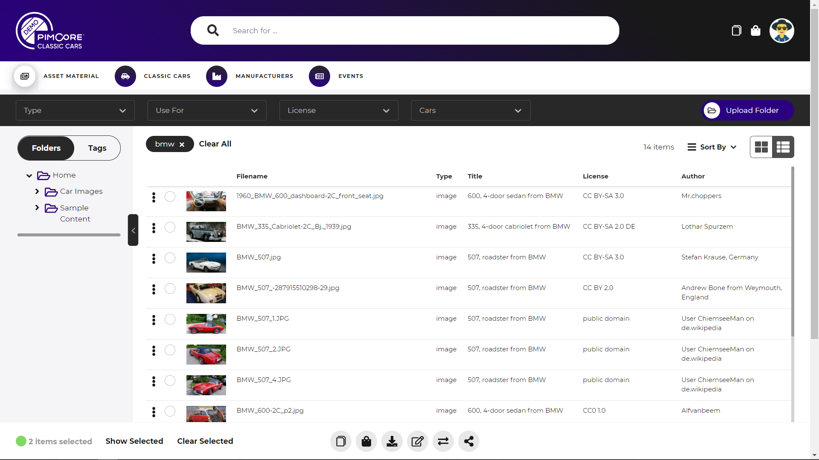Click the edit/pencil icon in toolbar

tap(418, 441)
